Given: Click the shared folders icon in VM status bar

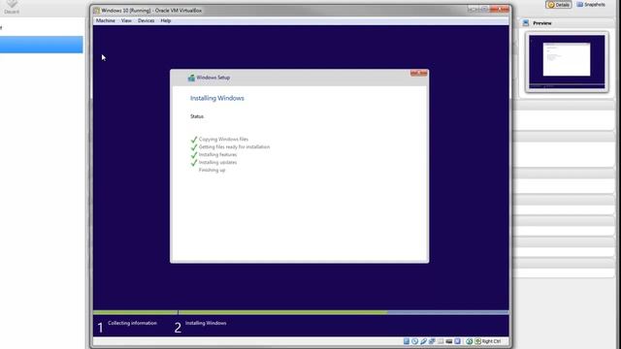Looking at the screenshot, I should point(441,341).
